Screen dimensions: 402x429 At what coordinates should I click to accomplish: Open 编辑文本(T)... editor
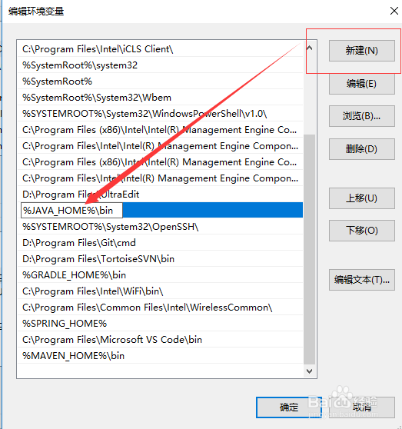tap(361, 280)
